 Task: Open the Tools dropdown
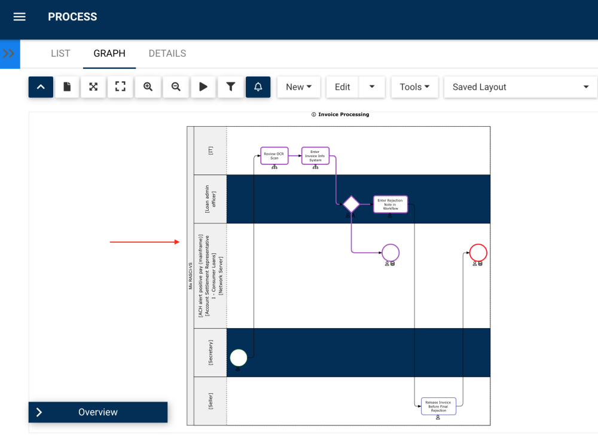point(414,87)
